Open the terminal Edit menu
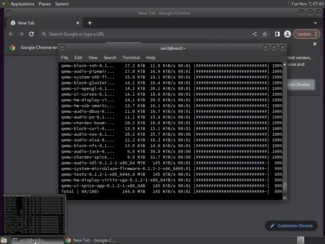Image resolution: width=325 pixels, height=244 pixels. click(x=78, y=58)
